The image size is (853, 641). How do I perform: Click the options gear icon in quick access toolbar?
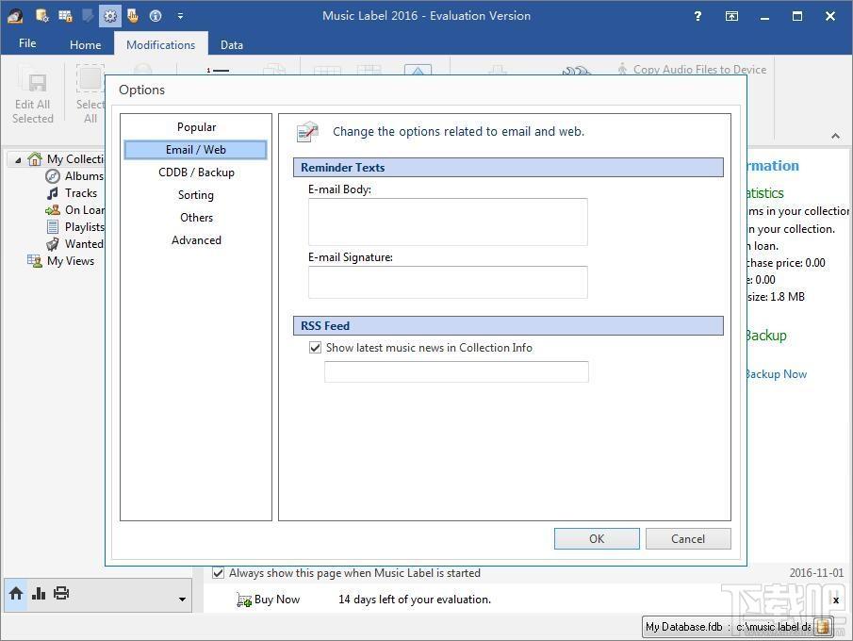(110, 16)
